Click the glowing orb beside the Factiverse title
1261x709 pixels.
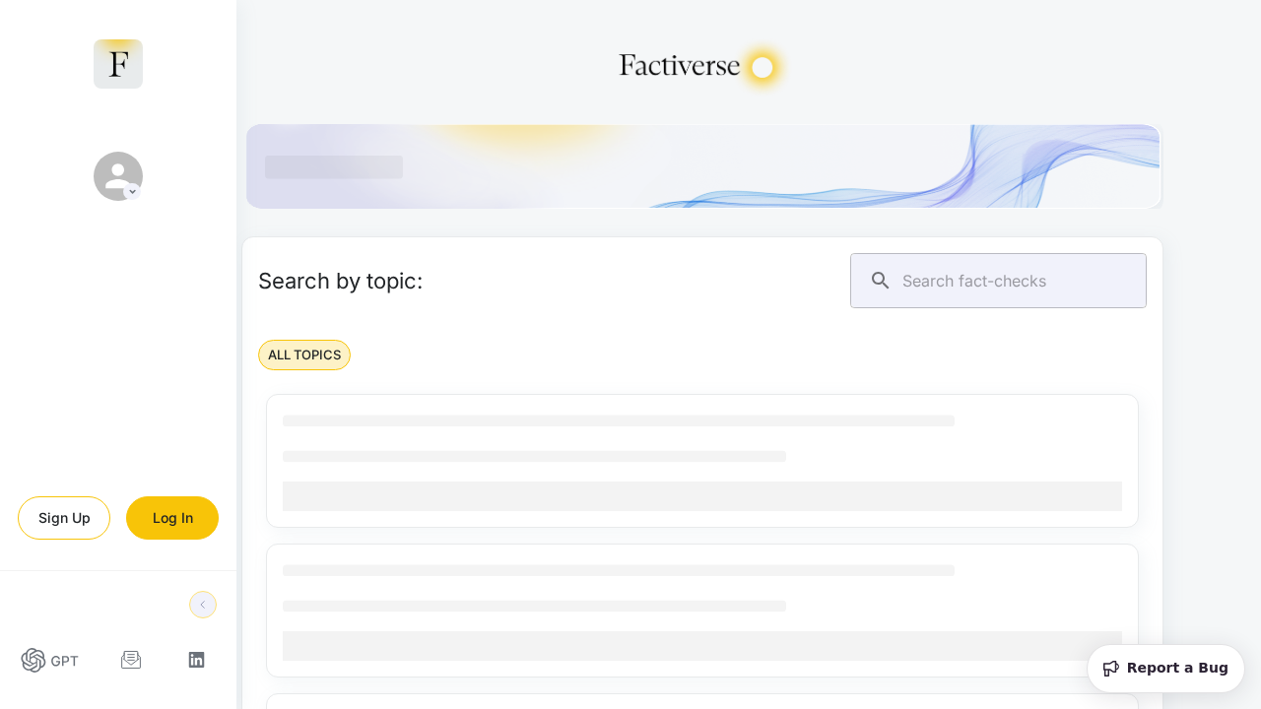[x=762, y=67]
